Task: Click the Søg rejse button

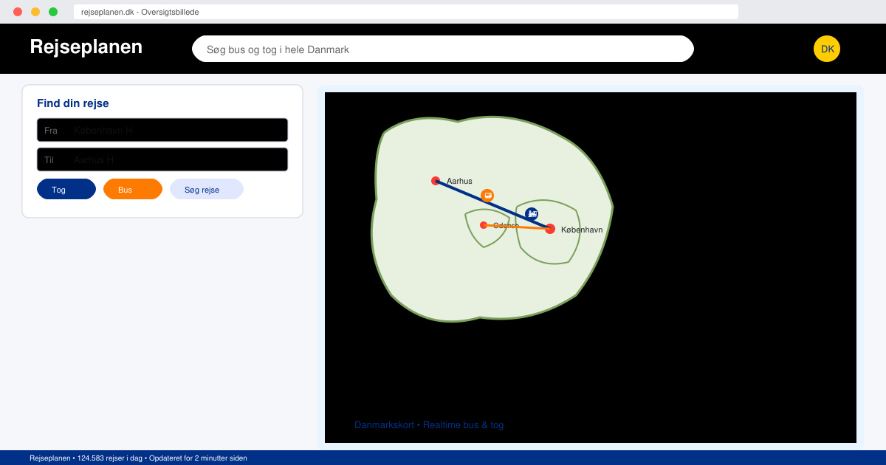Action: pos(207,189)
